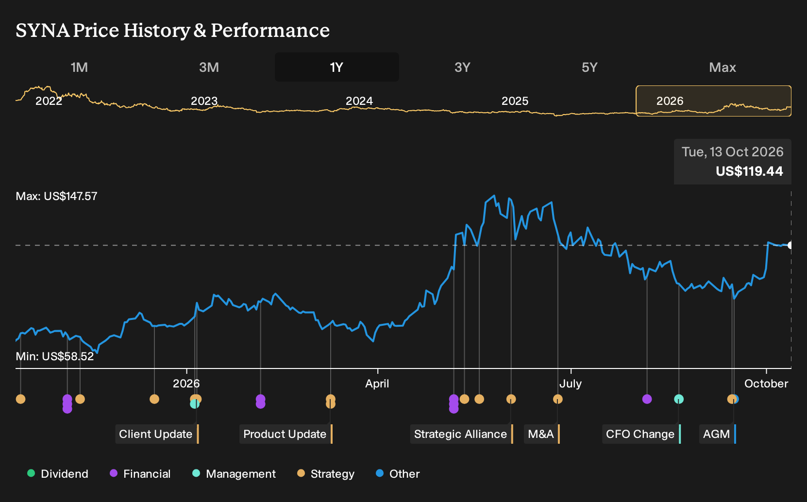Open the AGM event label

(x=718, y=434)
